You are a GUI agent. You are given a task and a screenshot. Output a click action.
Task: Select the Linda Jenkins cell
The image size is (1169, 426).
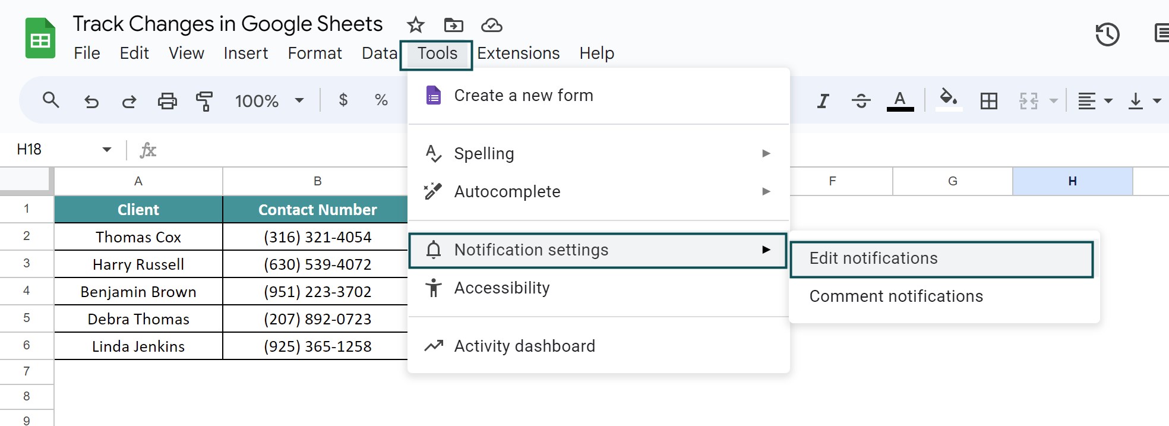pyautogui.click(x=138, y=346)
